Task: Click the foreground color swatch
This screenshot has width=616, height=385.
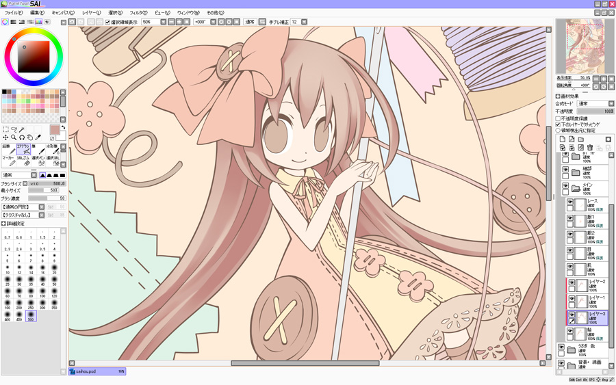Action: [x=54, y=130]
